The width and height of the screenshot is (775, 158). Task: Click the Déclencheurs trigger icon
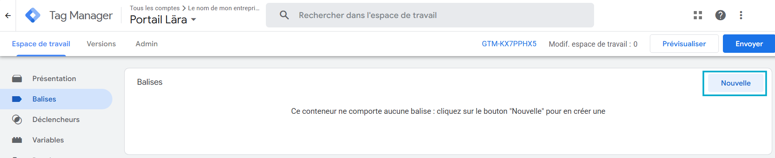click(17, 120)
